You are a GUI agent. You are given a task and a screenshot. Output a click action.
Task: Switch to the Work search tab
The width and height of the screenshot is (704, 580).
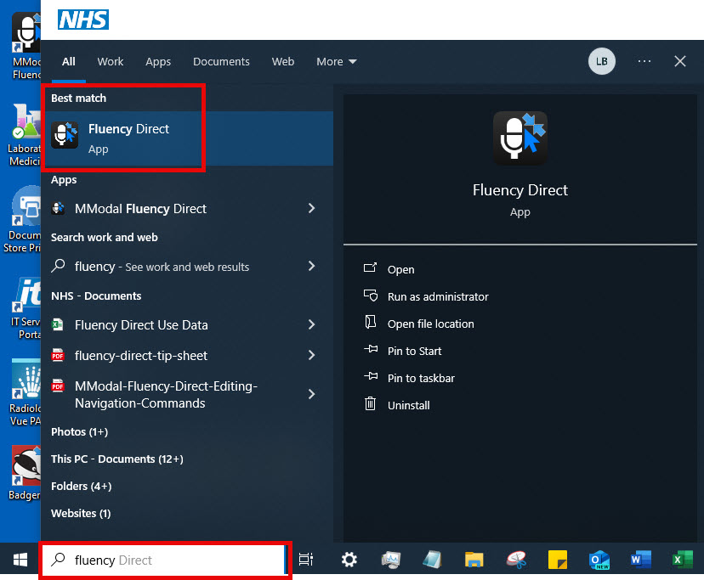[x=111, y=61]
